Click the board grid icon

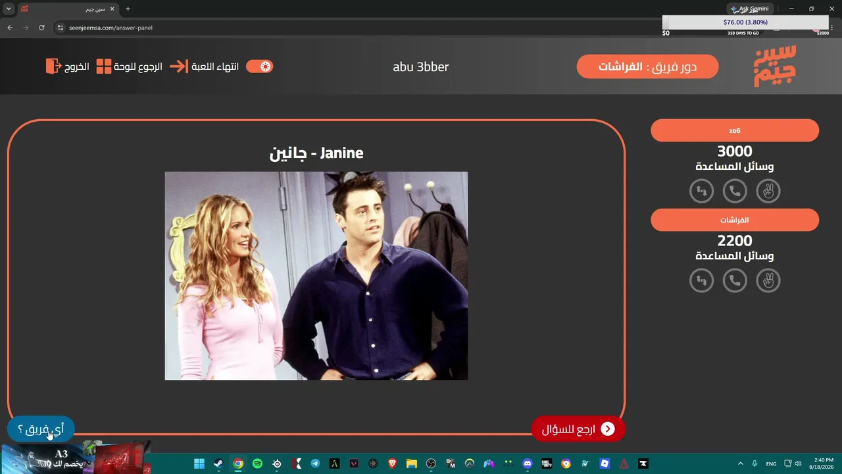104,66
